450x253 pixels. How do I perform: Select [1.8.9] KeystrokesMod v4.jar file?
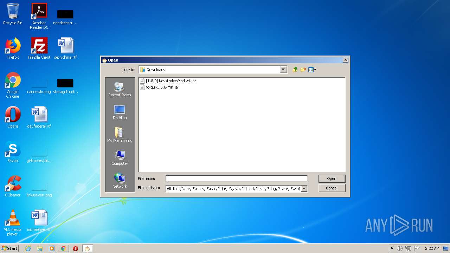[168, 81]
